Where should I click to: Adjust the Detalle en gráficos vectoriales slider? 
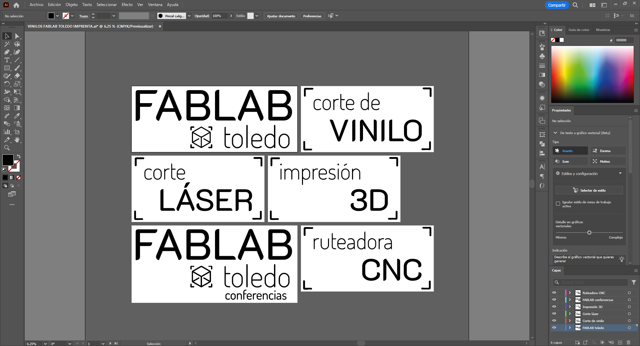point(589,233)
